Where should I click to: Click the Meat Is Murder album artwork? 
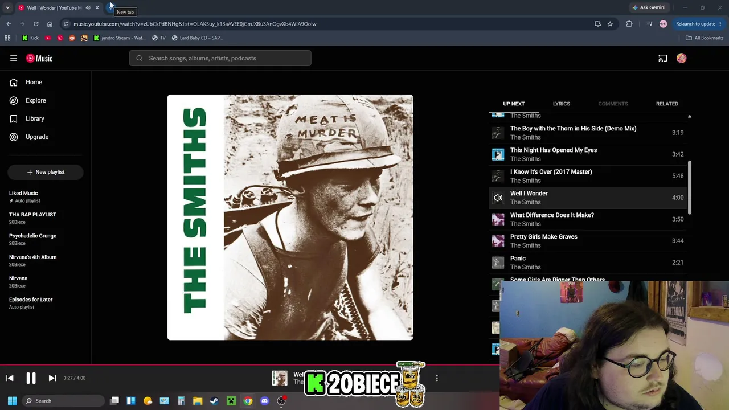click(x=290, y=218)
